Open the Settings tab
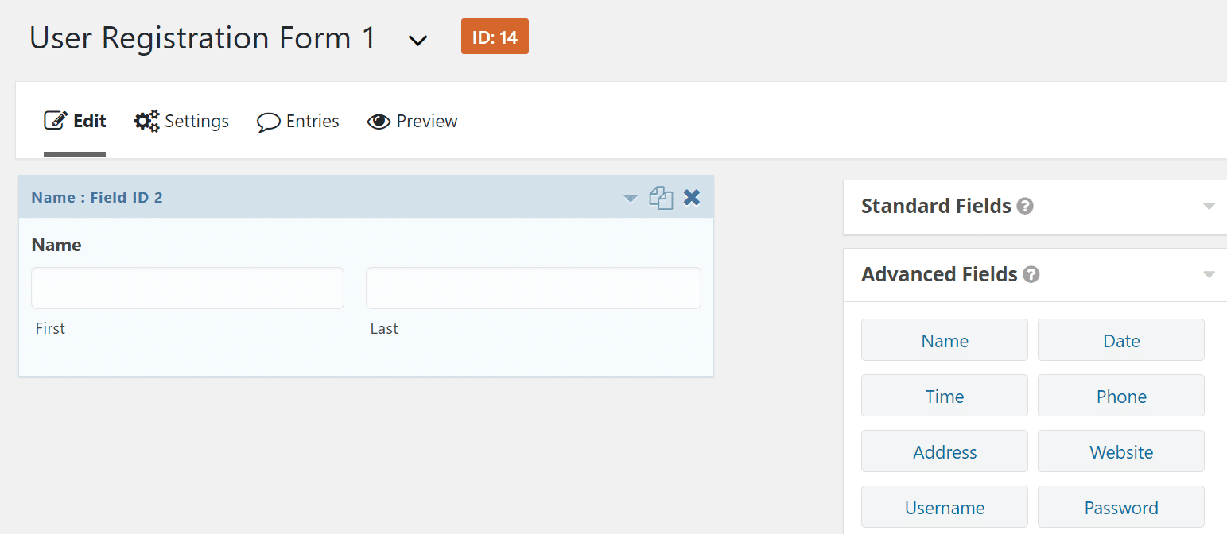The height and width of the screenshot is (534, 1227). tap(182, 122)
